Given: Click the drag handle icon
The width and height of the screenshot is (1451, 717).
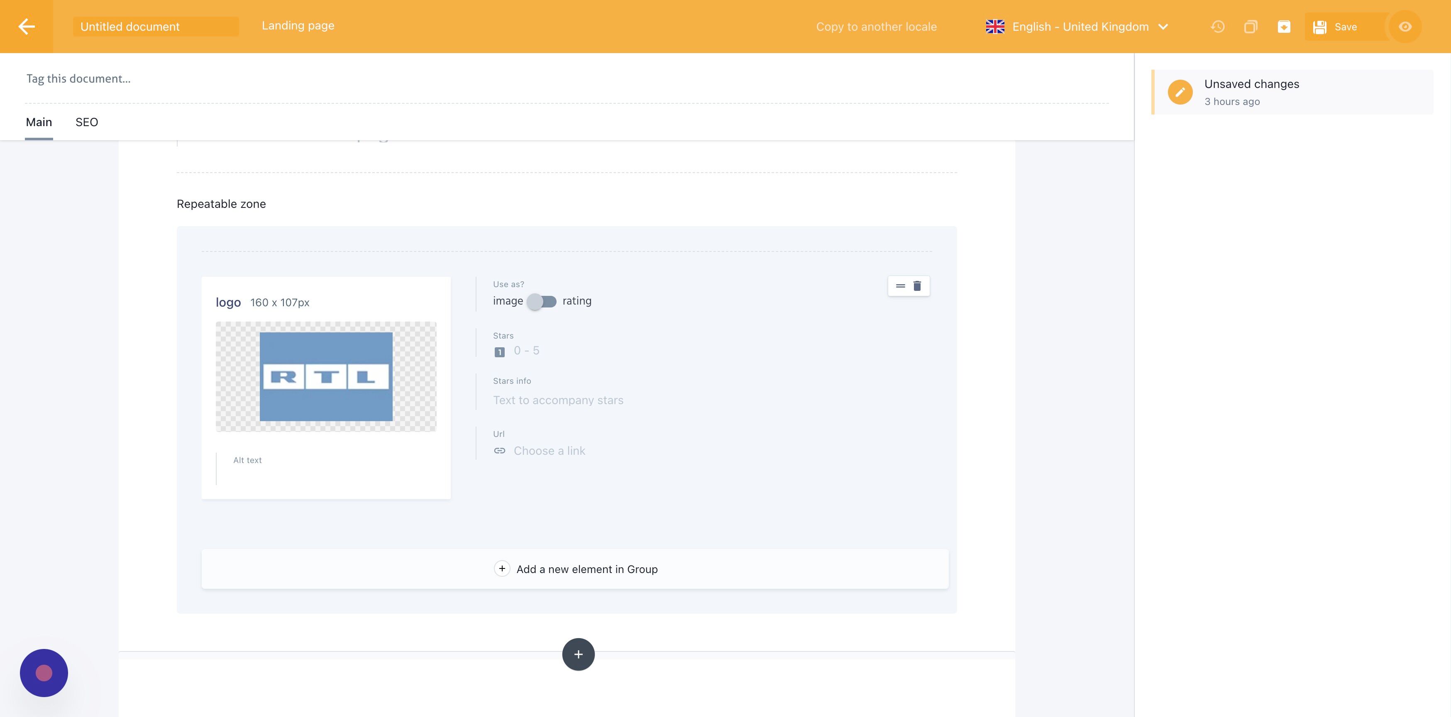Looking at the screenshot, I should (x=900, y=286).
